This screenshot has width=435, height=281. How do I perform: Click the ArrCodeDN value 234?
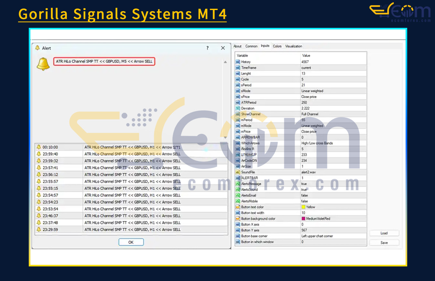point(304,161)
